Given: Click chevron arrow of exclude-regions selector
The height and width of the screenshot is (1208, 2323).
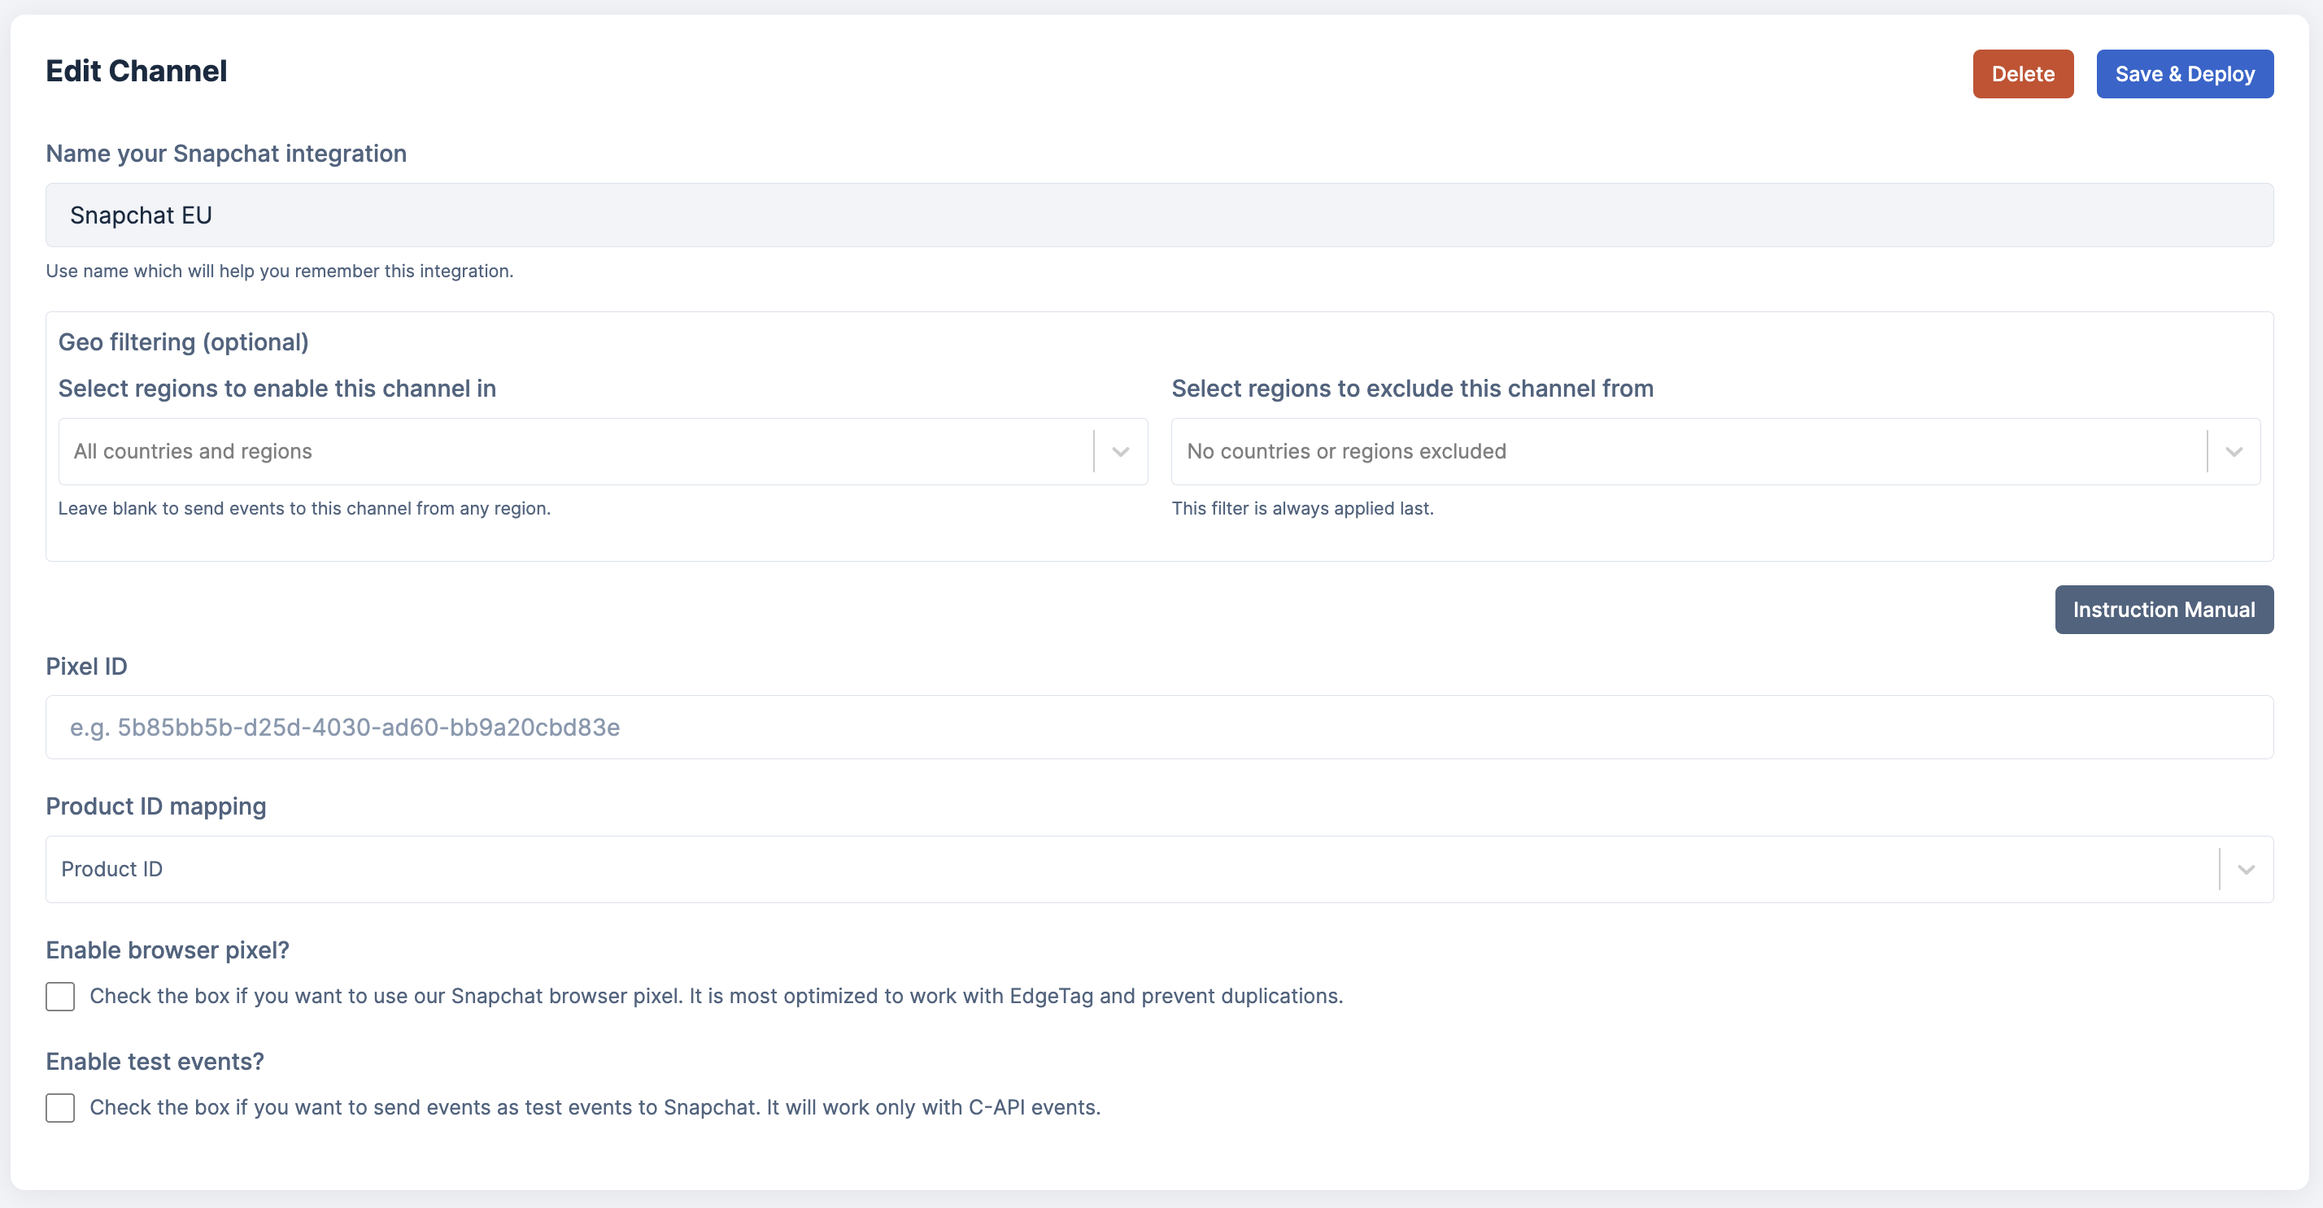Looking at the screenshot, I should point(2233,452).
